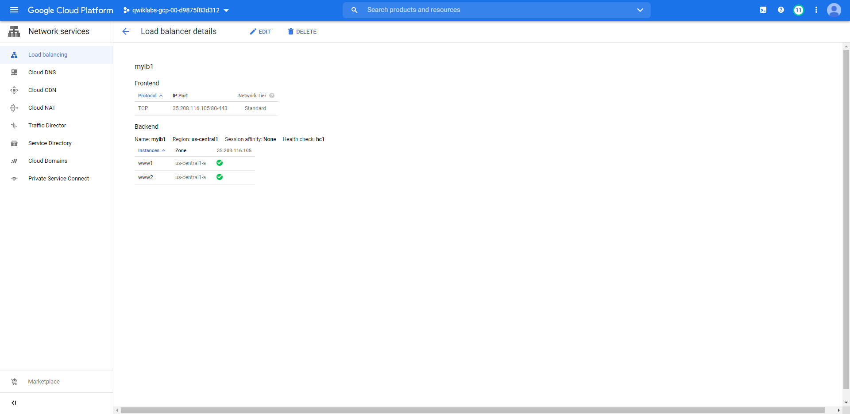Focus the Search products and resources field
Screen dimensions: 850x414
click(x=497, y=10)
